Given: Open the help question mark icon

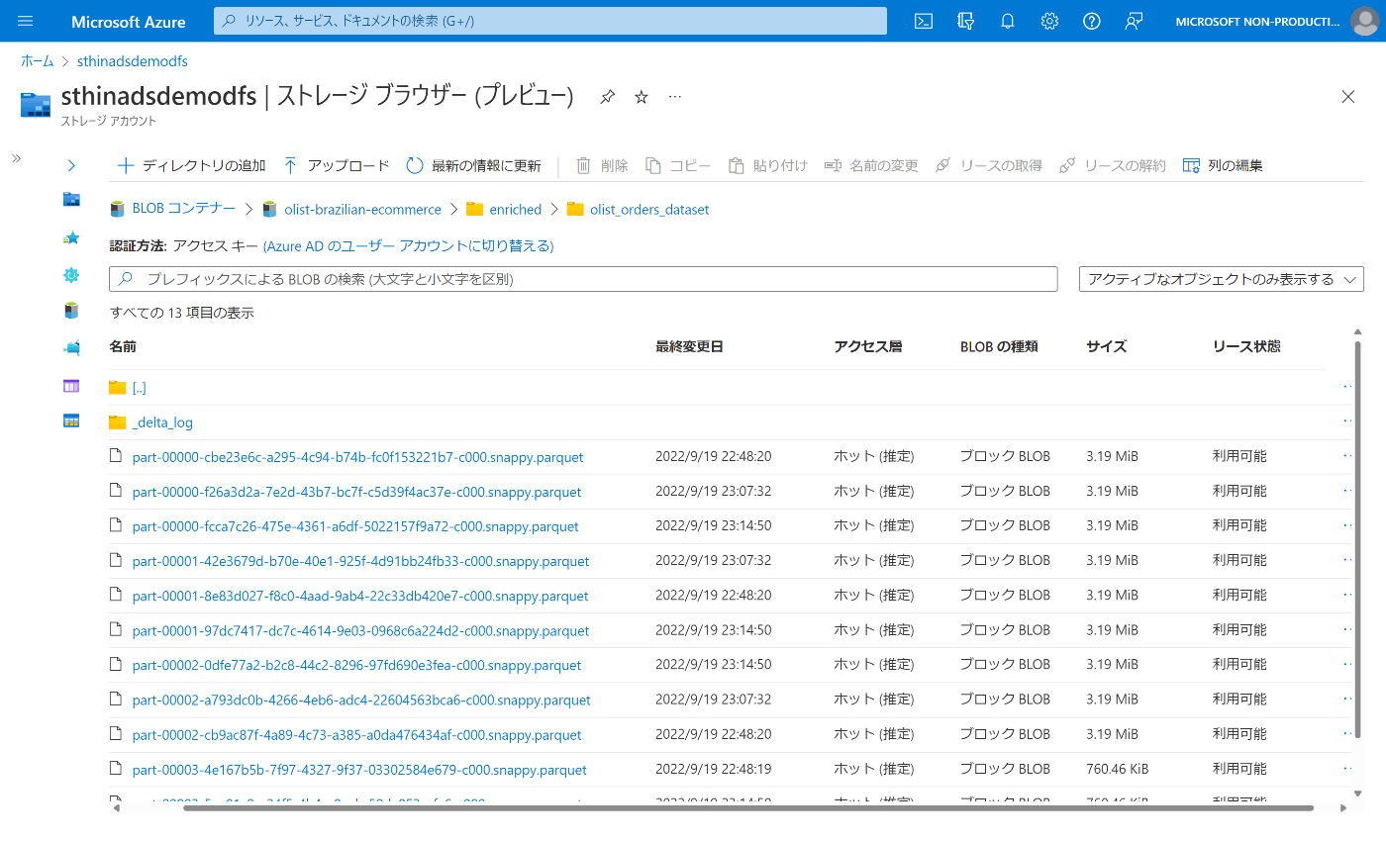Looking at the screenshot, I should tap(1092, 21).
